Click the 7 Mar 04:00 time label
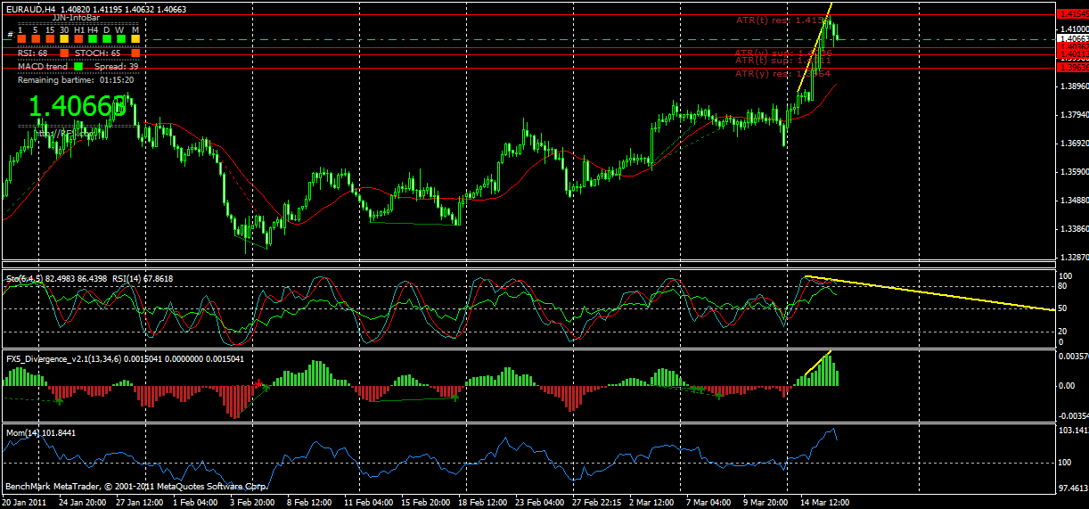The image size is (1089, 509). [x=709, y=503]
